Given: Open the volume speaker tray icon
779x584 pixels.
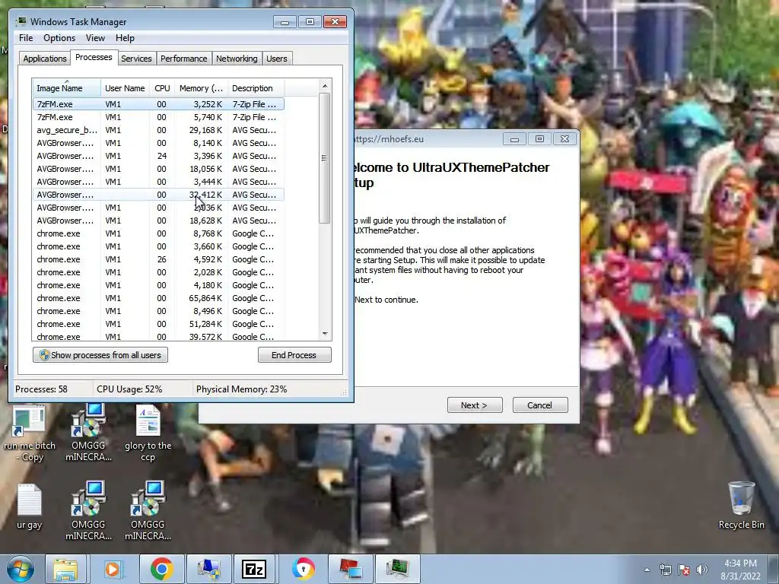Looking at the screenshot, I should (x=702, y=570).
